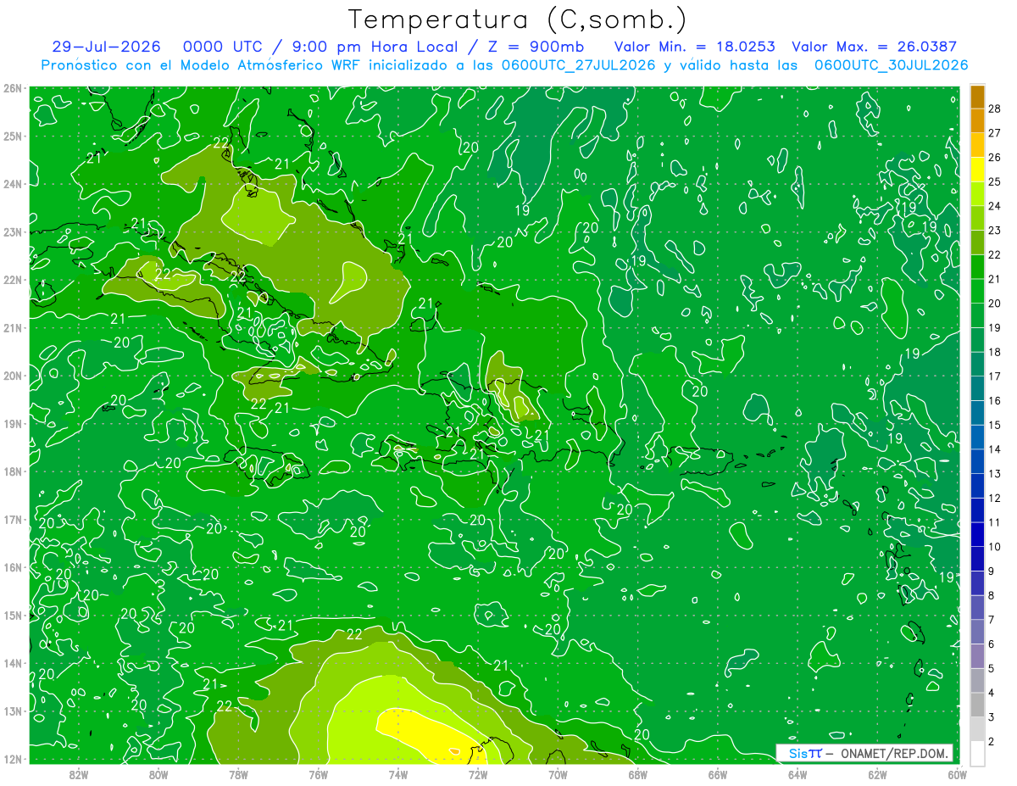Screen dimensions: 1017x786
Task: Click the '68W' longitude axis label
Action: 637,775
